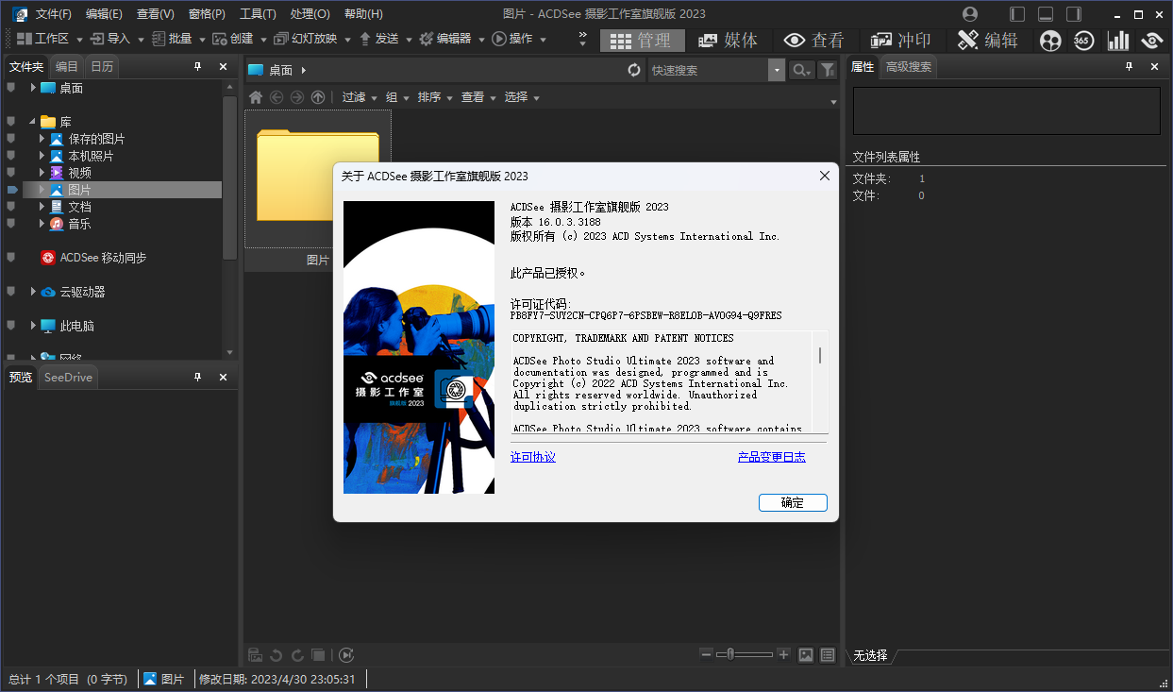Click the zoom slider handle for thumbnails
Viewport: 1173px width, 692px height.
pos(729,654)
